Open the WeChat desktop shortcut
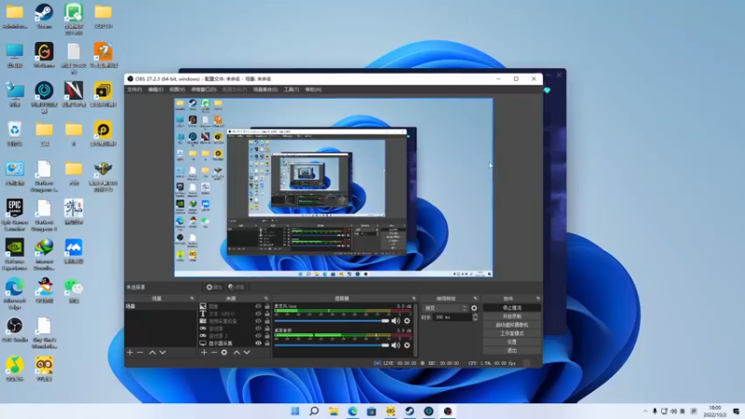The image size is (745, 419). point(74,291)
